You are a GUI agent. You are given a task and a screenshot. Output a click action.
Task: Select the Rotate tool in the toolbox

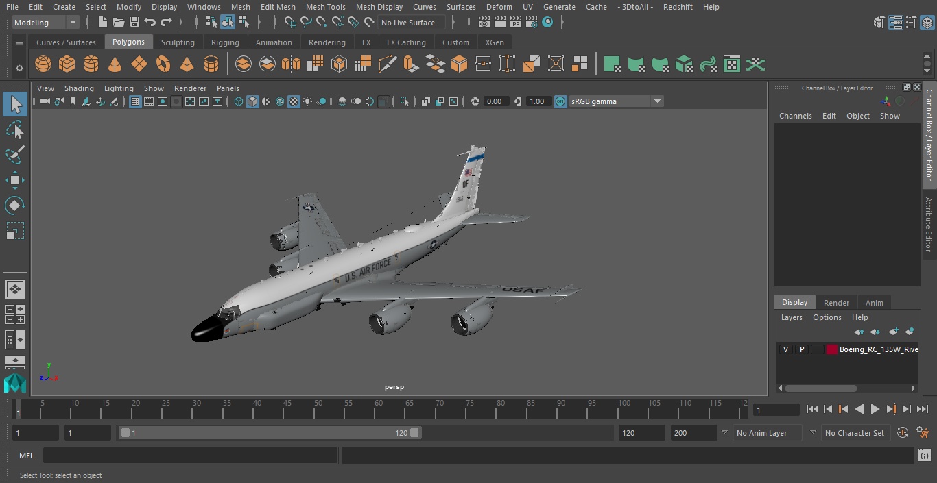(x=15, y=206)
